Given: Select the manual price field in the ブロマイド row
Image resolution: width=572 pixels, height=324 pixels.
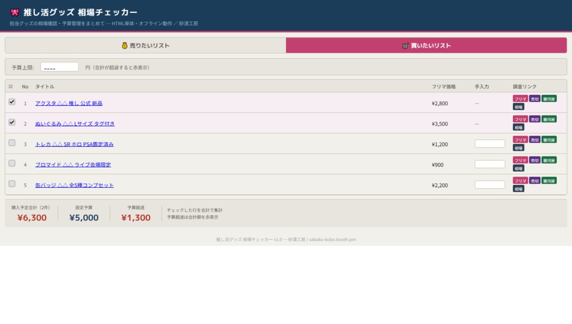Looking at the screenshot, I should click(x=490, y=164).
